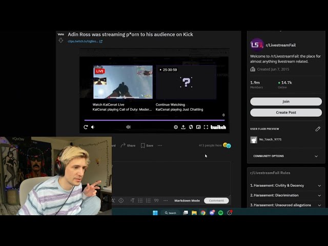Apply heading format in comment editor
Viewport: 328px width, 246px height.
point(132,200)
